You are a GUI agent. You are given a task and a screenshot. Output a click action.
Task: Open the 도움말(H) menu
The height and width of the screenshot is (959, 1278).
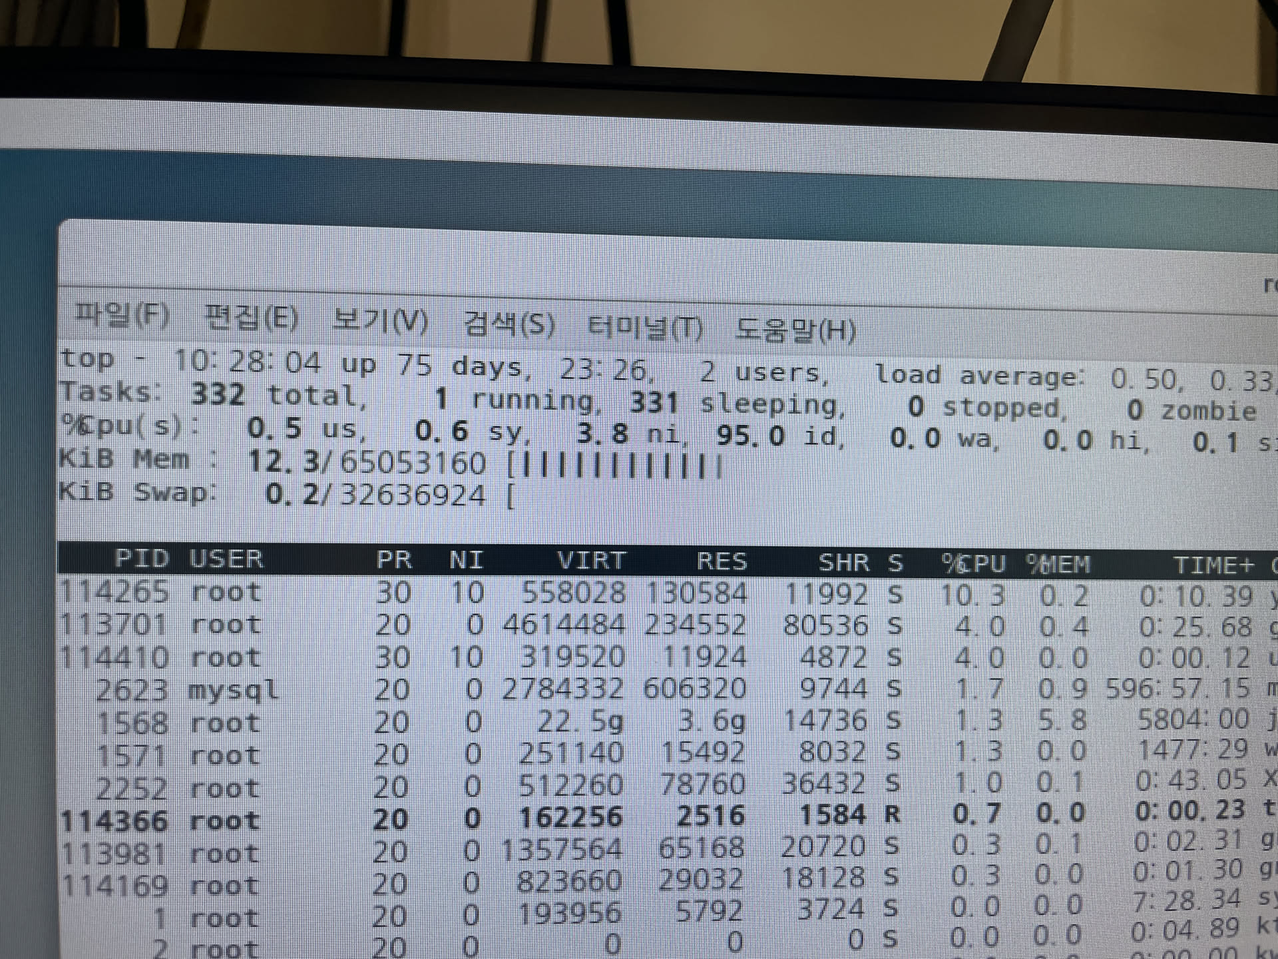point(795,330)
